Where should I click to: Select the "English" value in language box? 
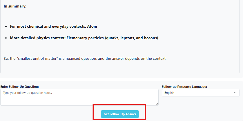click(x=169, y=93)
